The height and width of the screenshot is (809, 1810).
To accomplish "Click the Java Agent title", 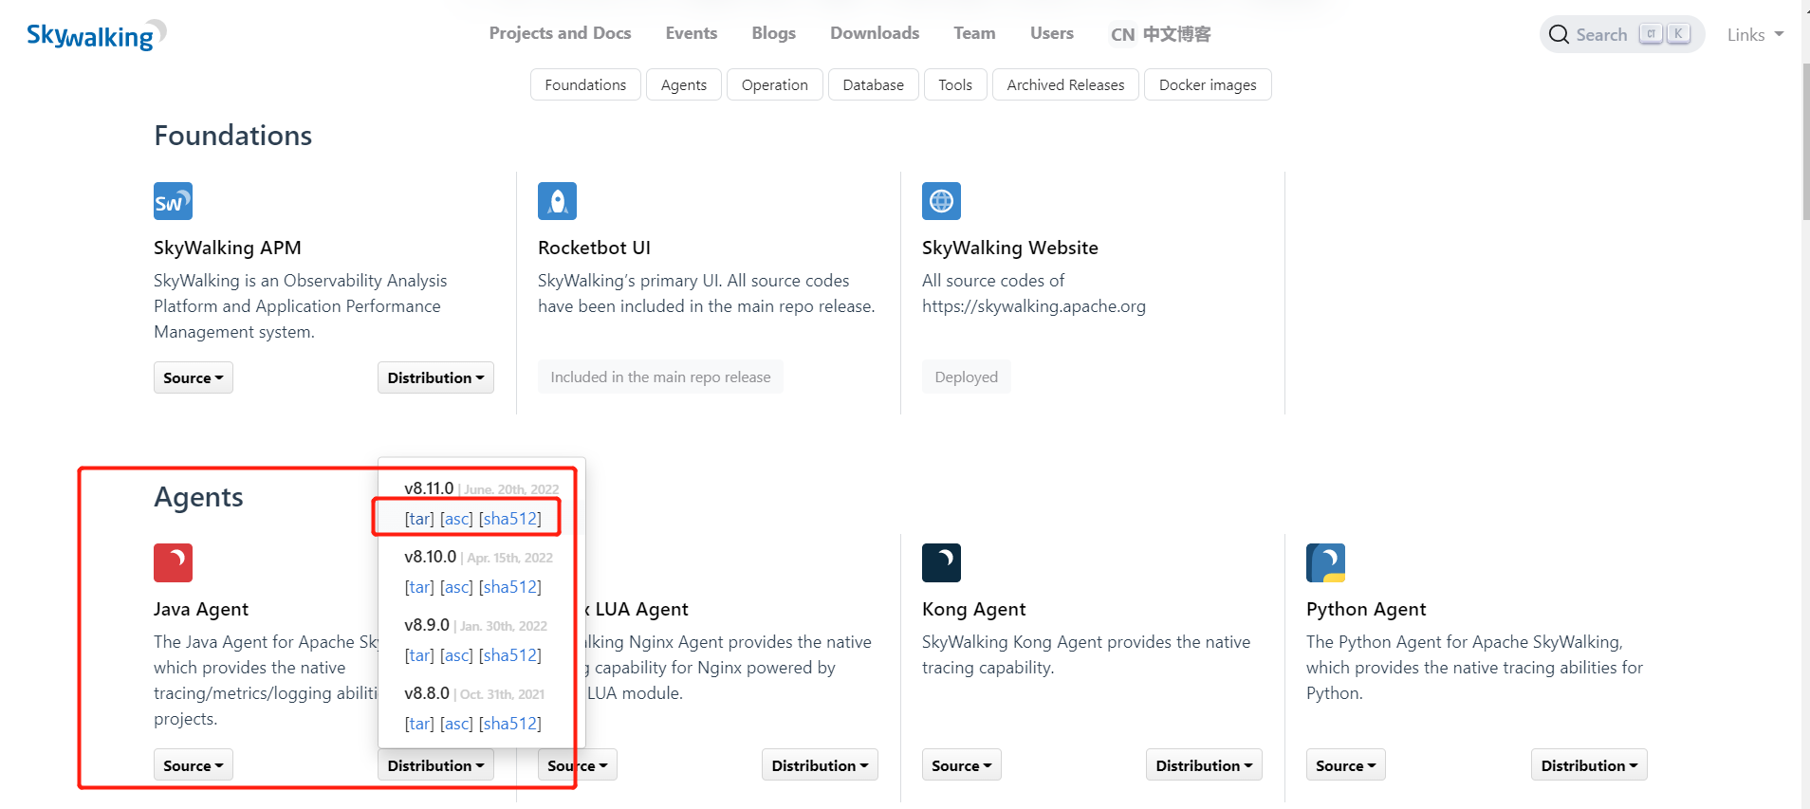I will coord(201,609).
